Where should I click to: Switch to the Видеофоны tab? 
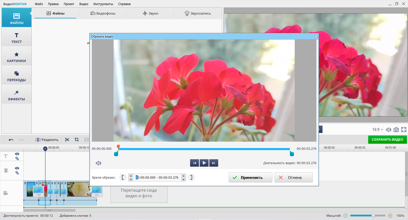point(103,13)
